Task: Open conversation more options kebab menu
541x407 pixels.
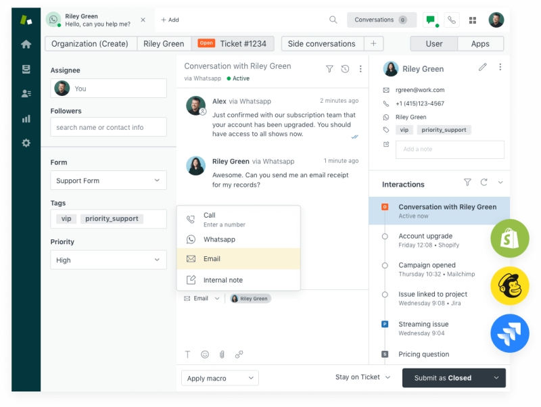Action: coord(360,69)
